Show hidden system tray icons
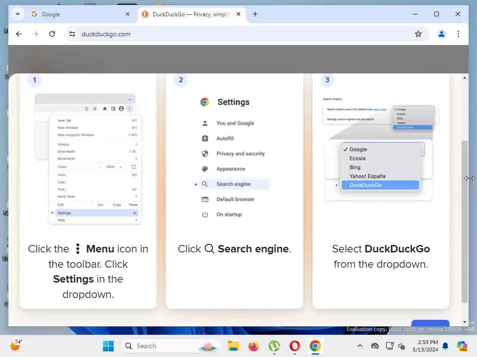Screen dimensions: 477x357 pos(360,346)
